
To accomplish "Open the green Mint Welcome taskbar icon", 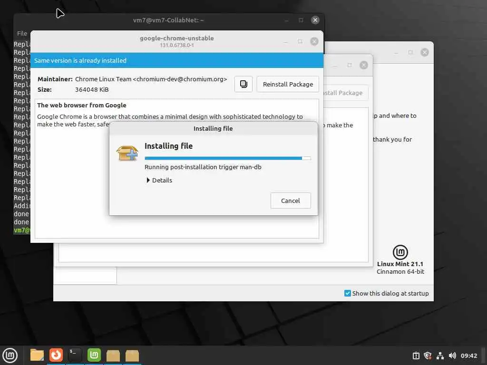I will coord(94,355).
